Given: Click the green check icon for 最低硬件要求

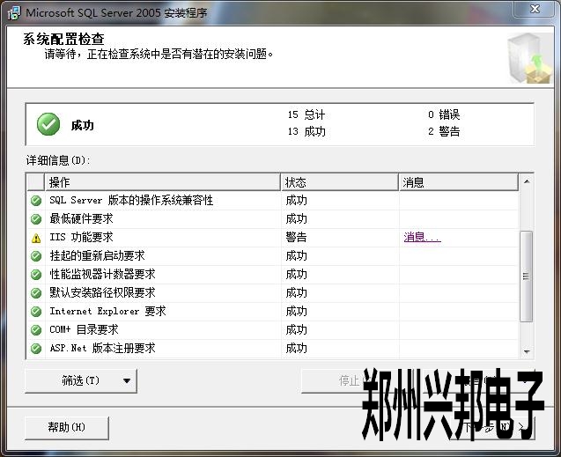Looking at the screenshot, I should 36,219.
